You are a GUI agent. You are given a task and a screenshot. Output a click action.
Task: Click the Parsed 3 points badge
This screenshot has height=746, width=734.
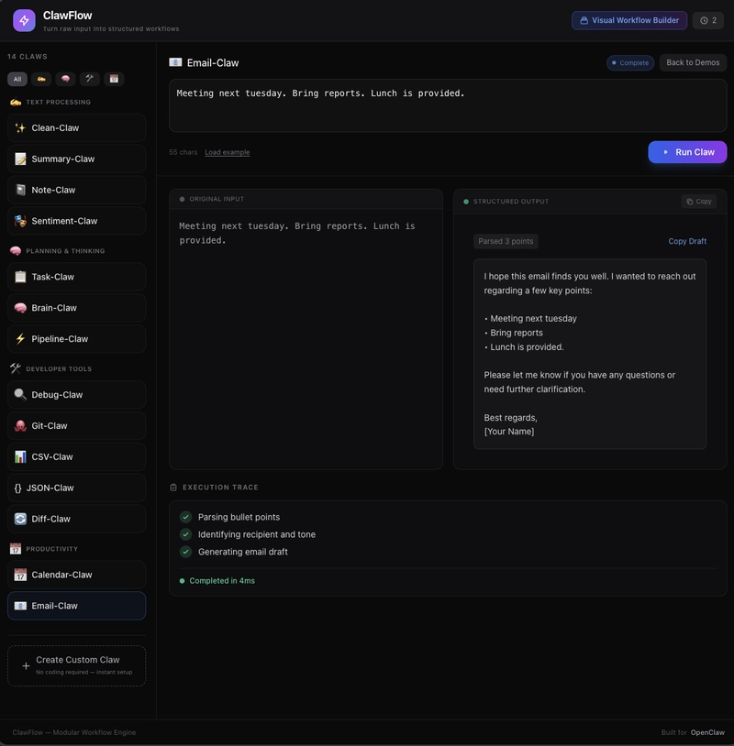(x=506, y=241)
